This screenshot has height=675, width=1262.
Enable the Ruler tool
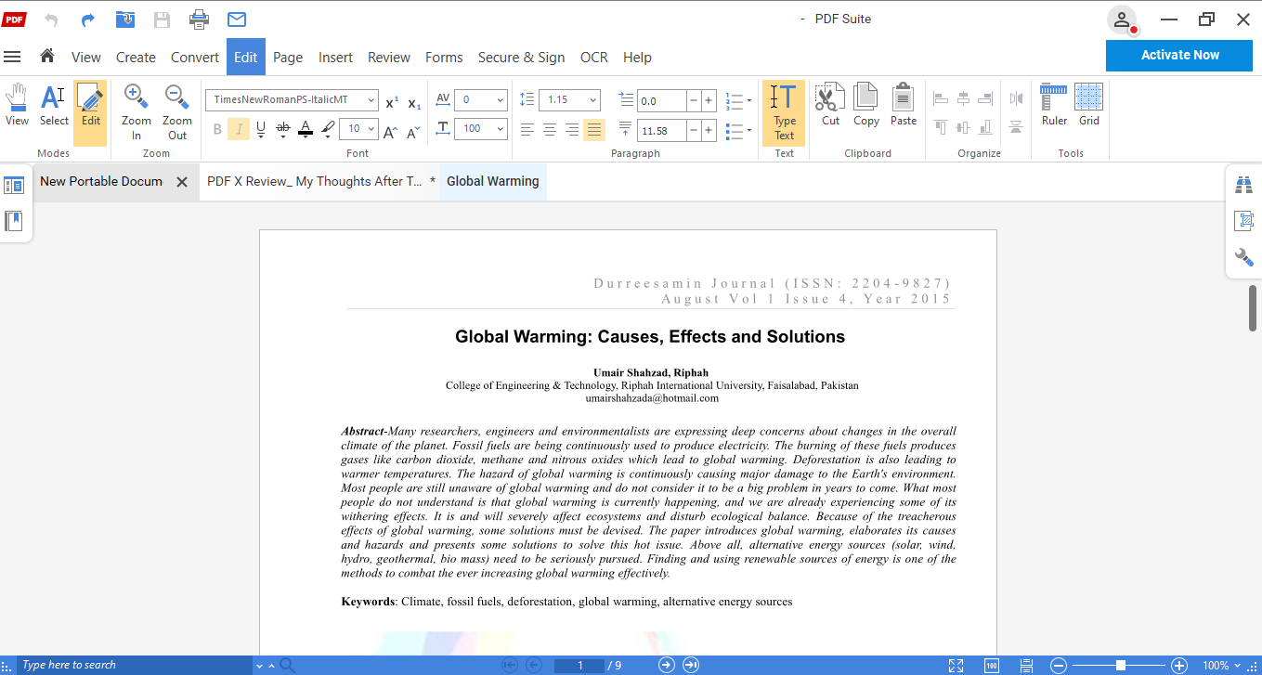[1053, 105]
